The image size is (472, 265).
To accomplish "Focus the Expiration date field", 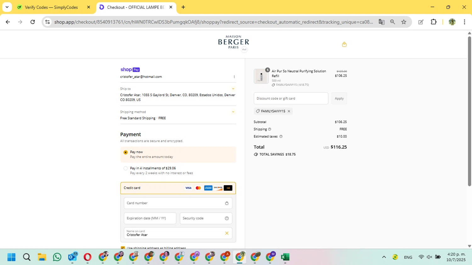I will tap(150, 218).
